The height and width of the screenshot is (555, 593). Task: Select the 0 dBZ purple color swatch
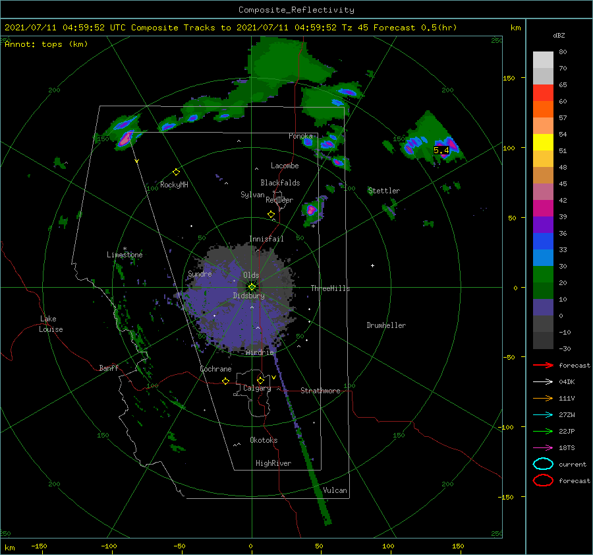pos(543,308)
